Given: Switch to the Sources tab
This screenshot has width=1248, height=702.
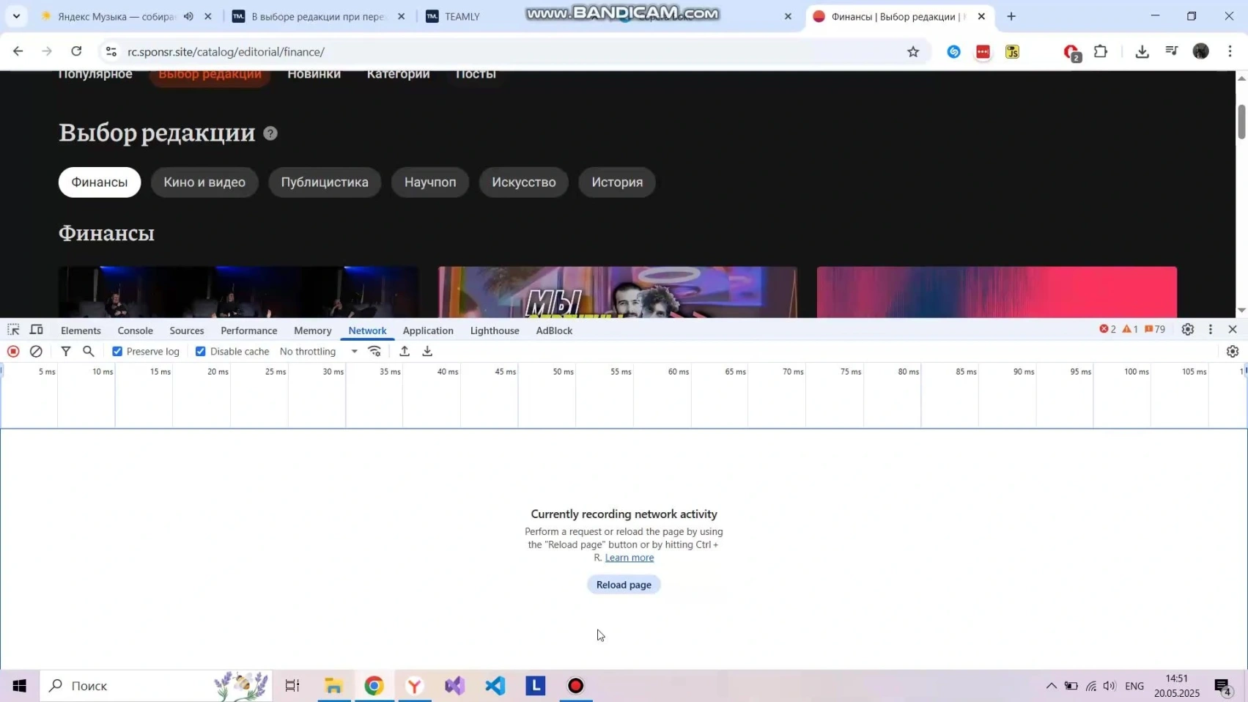Looking at the screenshot, I should click(187, 330).
